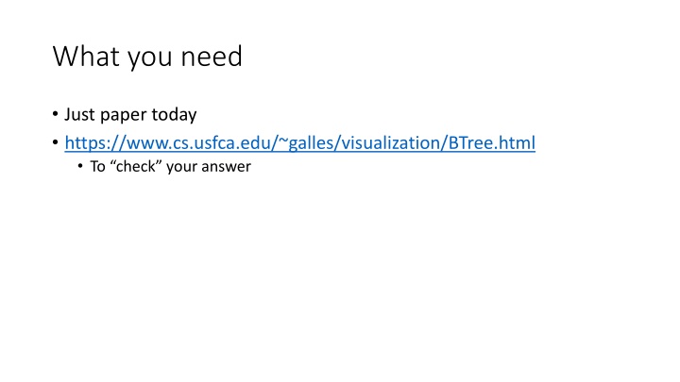Click the word "you" in the title
The height and width of the screenshot is (382, 680).
coord(149,58)
